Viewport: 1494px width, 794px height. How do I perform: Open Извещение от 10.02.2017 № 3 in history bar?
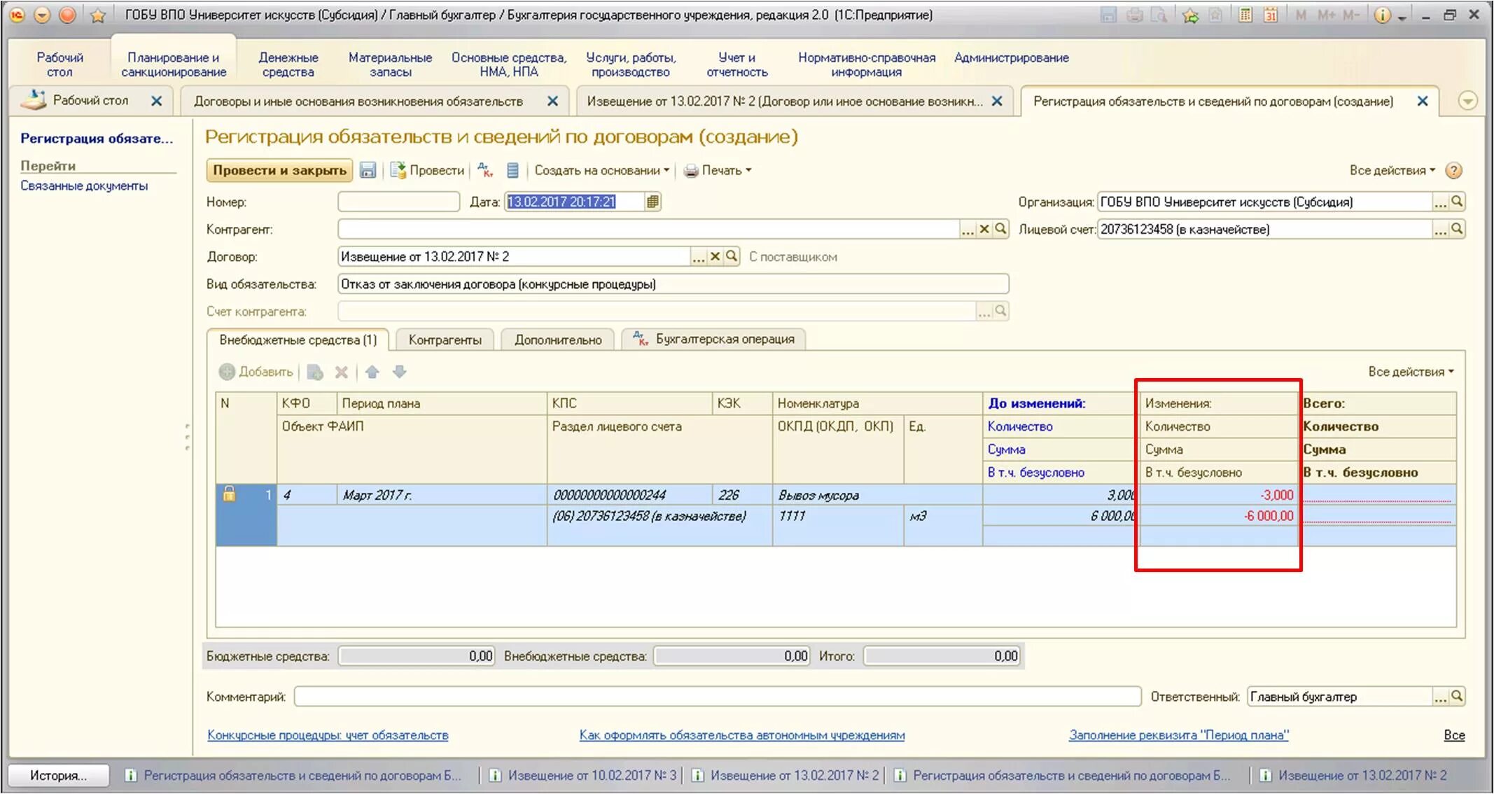pos(584,775)
